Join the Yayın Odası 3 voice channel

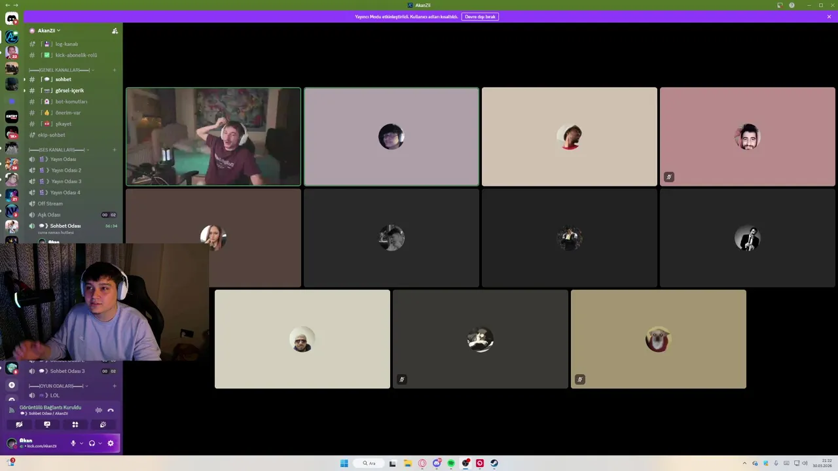72,181
